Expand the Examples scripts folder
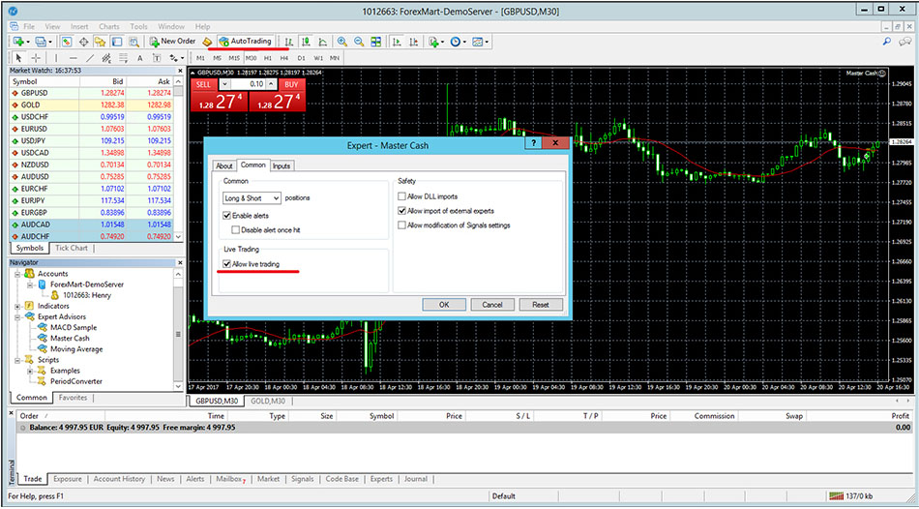Screen dimensions: 919x509 tap(31, 371)
